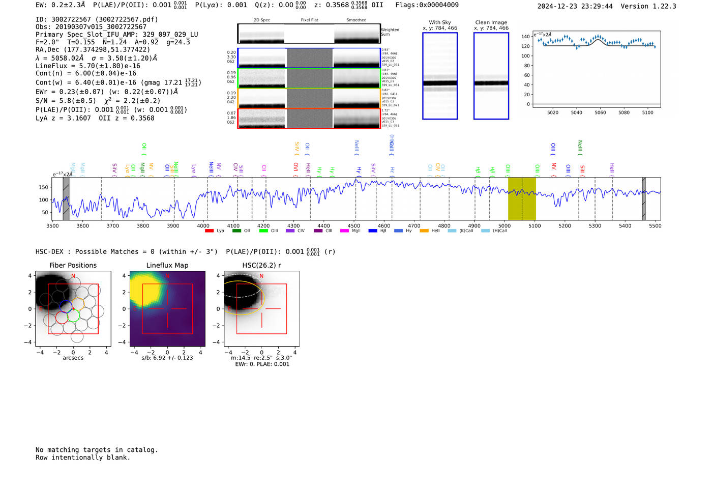Select the Weighted Sum 2D spectrum row
This screenshot has height=485, width=712.
coord(309,34)
